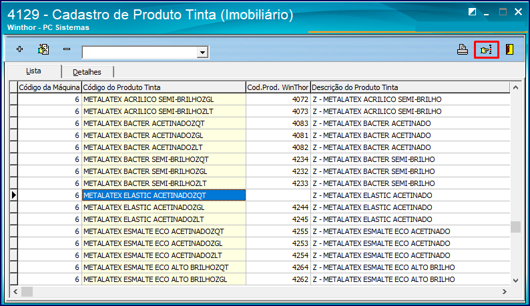The image size is (530, 306).
Task: Click the minus icon to delete record
Action: click(67, 49)
